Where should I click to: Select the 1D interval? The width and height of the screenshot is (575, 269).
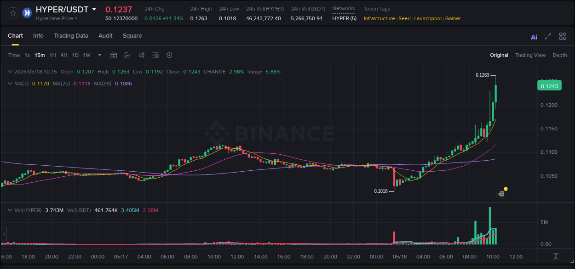[75, 55]
